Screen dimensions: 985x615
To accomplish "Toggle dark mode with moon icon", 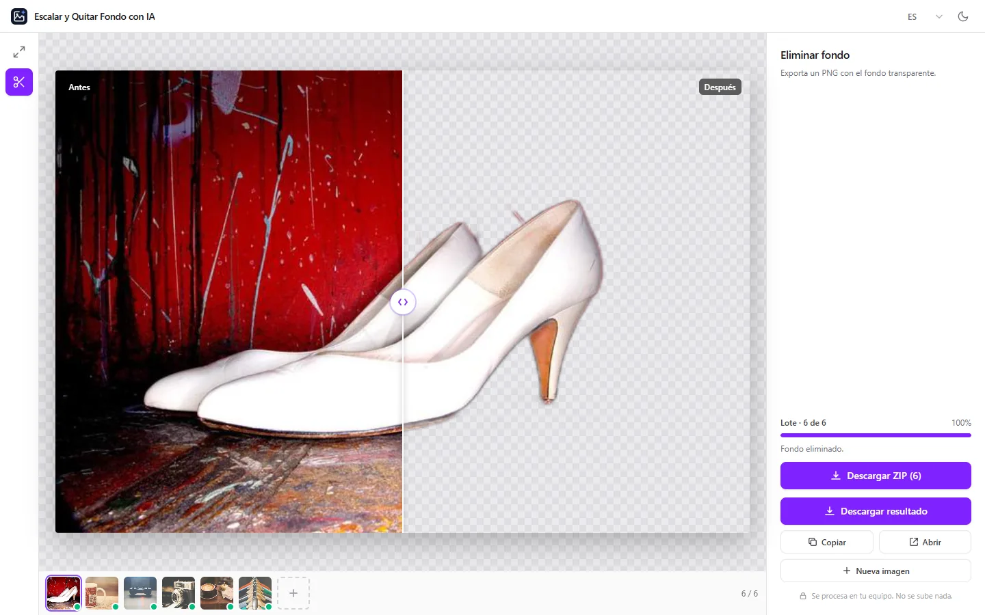I will point(963,16).
